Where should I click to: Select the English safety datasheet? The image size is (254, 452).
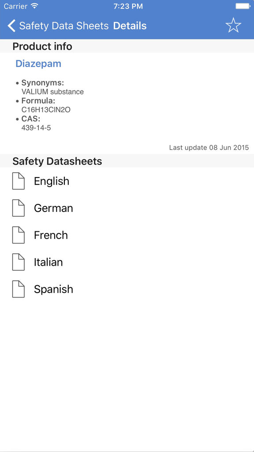(x=127, y=181)
